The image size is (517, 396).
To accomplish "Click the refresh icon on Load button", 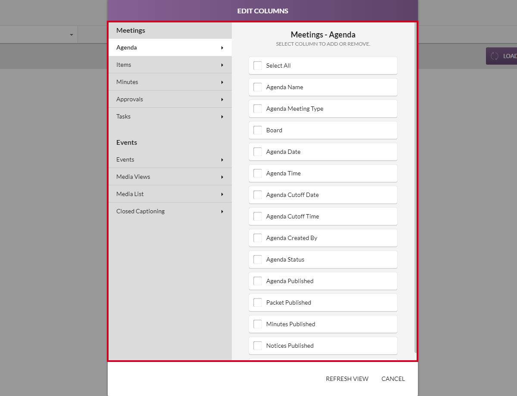I will 495,56.
